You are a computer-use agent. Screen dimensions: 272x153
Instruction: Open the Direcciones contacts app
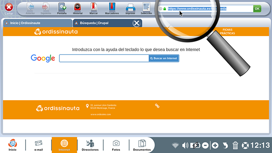point(90,145)
